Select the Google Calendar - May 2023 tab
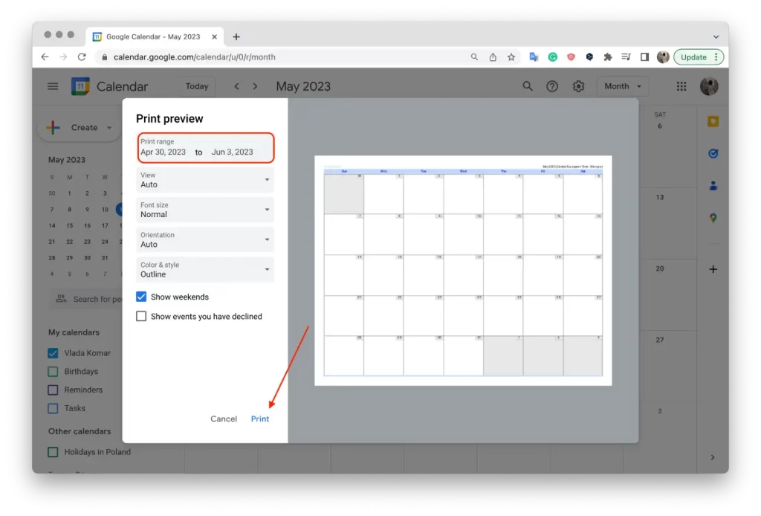761x516 pixels. point(153,36)
